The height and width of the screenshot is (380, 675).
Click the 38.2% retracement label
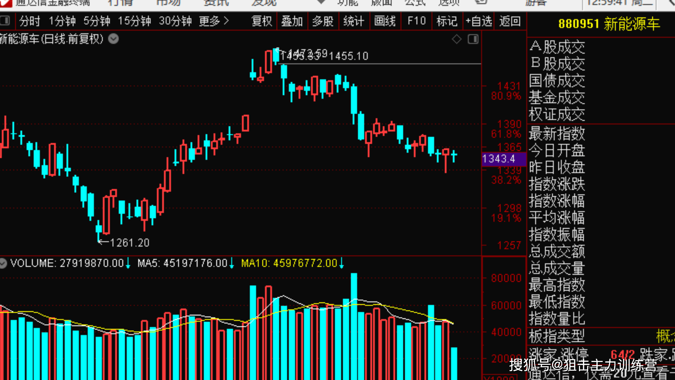(x=506, y=180)
